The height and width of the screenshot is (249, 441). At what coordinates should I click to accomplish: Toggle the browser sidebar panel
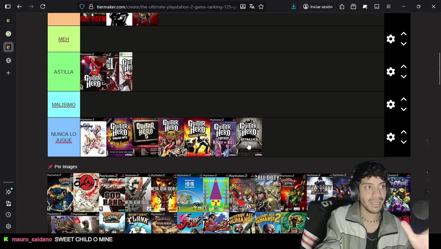[8, 7]
